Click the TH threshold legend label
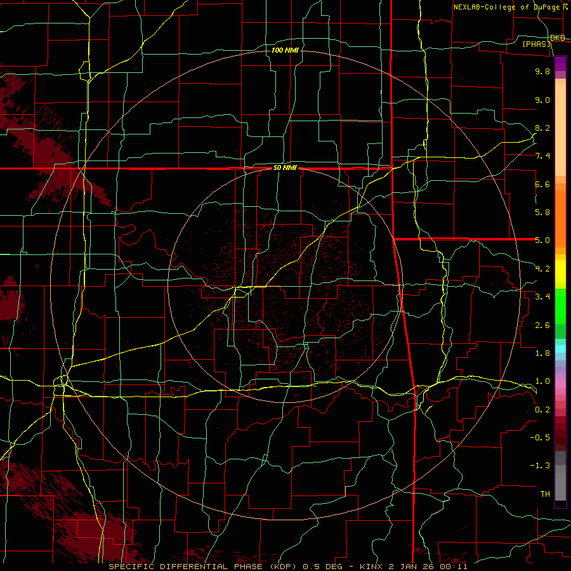Viewport: 571px width, 571px height. (x=545, y=494)
